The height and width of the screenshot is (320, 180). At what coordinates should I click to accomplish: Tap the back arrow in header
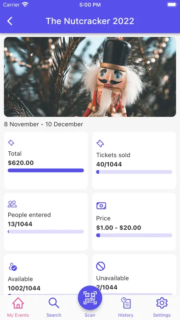coord(10,21)
